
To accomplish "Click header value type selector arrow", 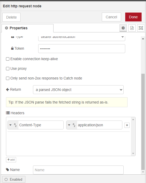I will [69, 125].
